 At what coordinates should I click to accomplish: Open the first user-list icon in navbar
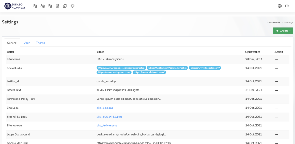pyautogui.click(x=35, y=6)
